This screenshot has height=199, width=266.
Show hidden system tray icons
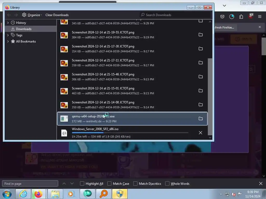click(221, 194)
